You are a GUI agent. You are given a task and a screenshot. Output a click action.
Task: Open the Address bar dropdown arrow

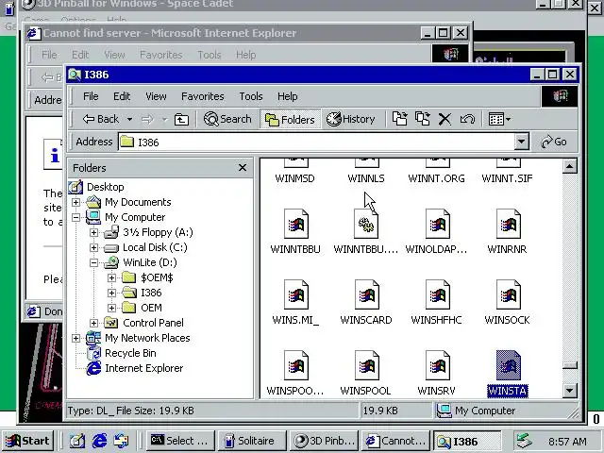point(521,143)
